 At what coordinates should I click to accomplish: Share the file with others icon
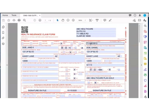(x=145, y=20)
